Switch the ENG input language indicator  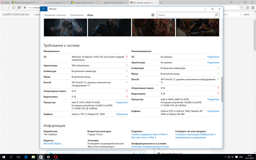(241, 157)
